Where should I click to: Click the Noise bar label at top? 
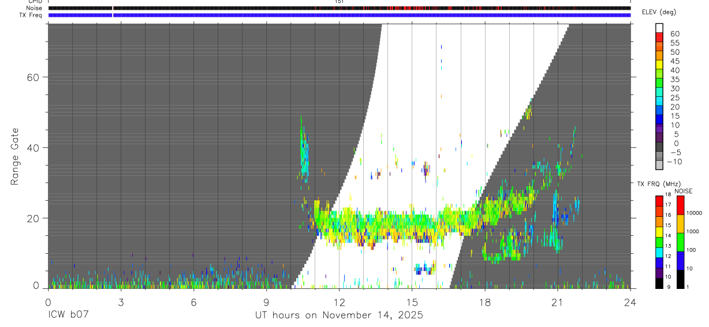pyautogui.click(x=26, y=8)
